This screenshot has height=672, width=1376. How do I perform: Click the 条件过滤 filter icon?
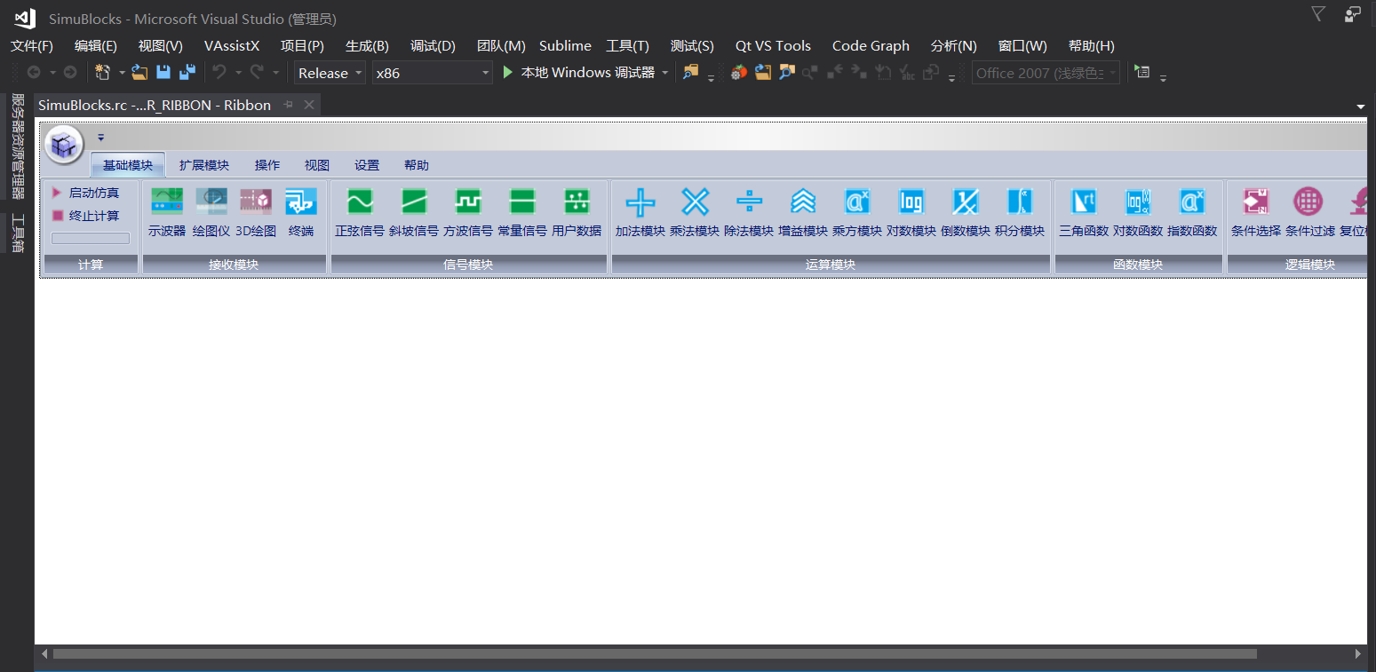click(x=1308, y=202)
